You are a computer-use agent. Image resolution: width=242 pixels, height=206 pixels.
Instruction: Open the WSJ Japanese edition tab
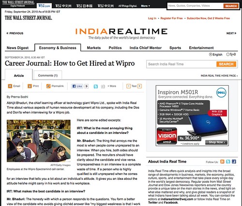point(84,6)
